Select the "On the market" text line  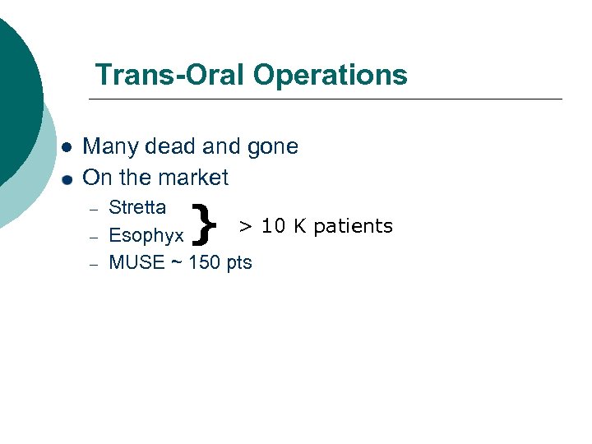coord(155,177)
